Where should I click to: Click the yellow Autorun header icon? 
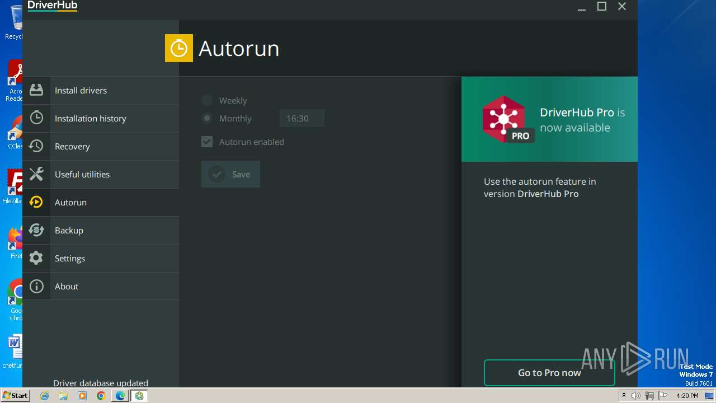pos(179,48)
